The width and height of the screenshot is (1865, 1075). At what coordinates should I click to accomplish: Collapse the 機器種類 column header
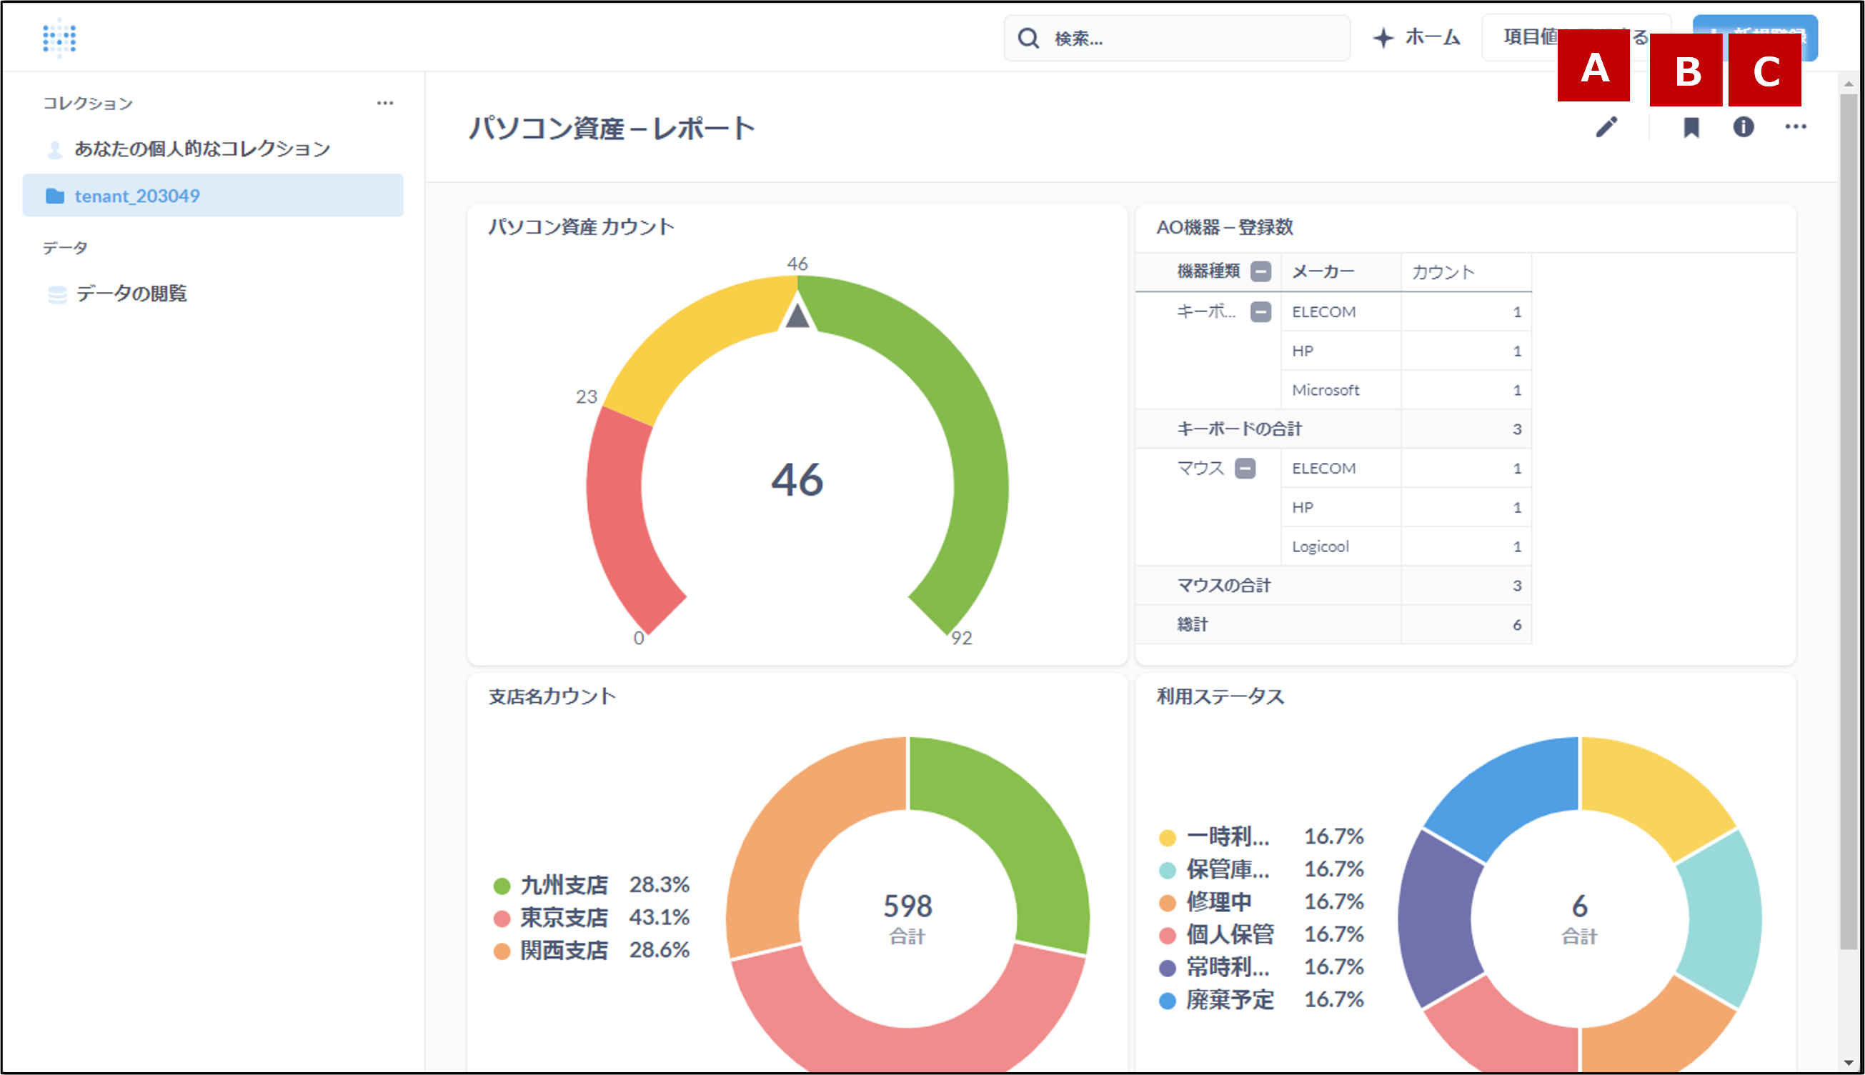1260,271
